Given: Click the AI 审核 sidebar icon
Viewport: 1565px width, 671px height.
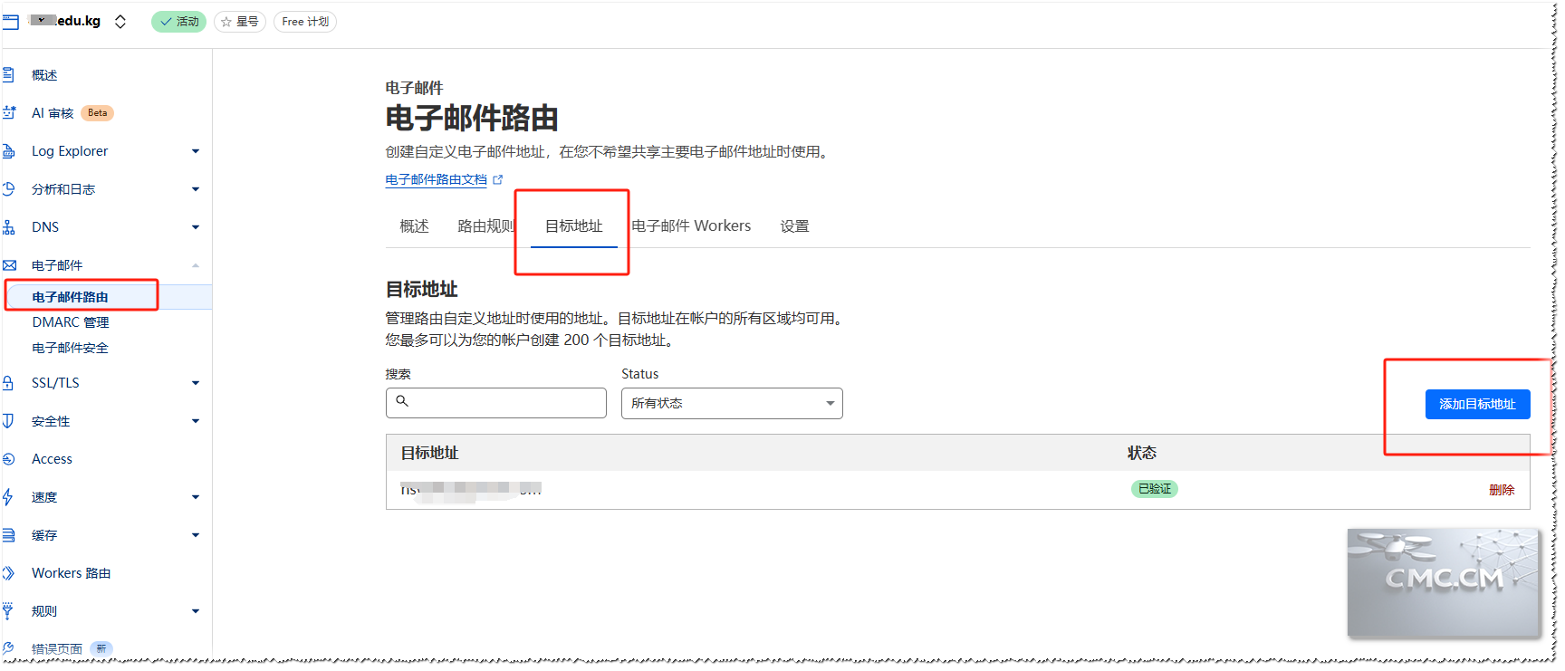Looking at the screenshot, I should point(9,113).
